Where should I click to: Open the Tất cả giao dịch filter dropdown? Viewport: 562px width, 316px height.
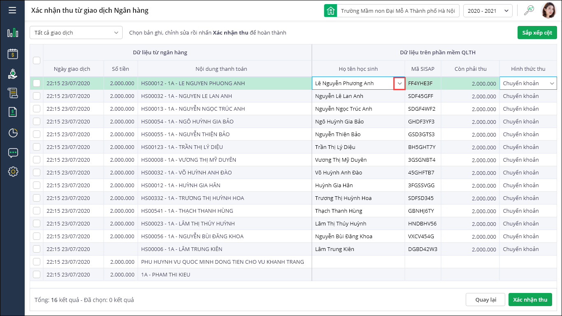[76, 33]
